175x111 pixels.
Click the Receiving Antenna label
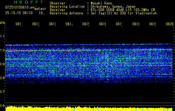pos(66,13)
